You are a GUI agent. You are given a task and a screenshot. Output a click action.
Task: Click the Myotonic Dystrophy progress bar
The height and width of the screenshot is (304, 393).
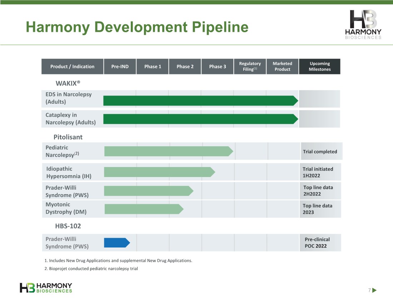(144, 209)
